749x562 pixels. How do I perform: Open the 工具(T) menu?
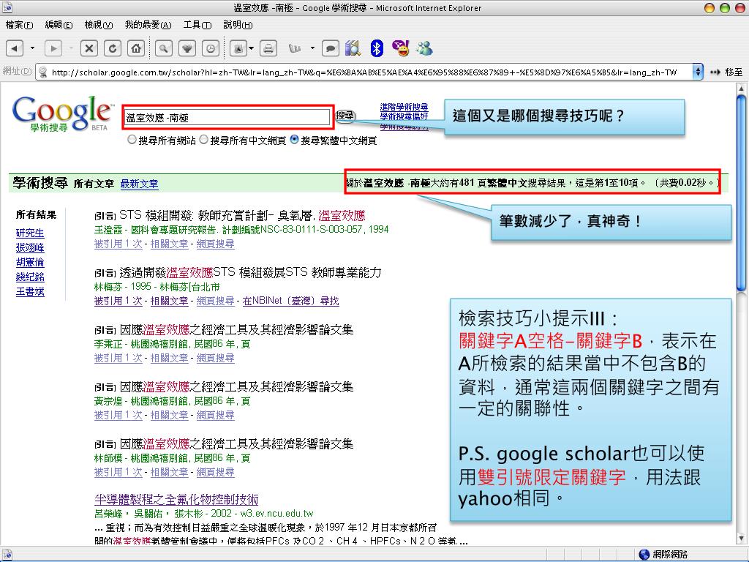pos(197,25)
